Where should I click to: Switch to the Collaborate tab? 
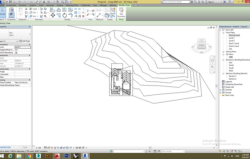click(85, 5)
